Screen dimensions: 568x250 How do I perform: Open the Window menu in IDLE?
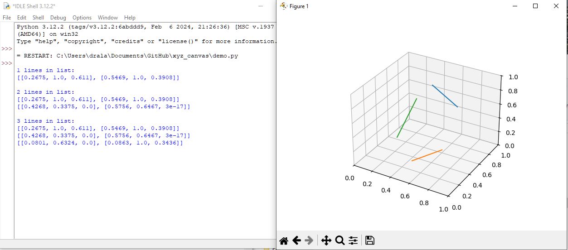pos(108,18)
